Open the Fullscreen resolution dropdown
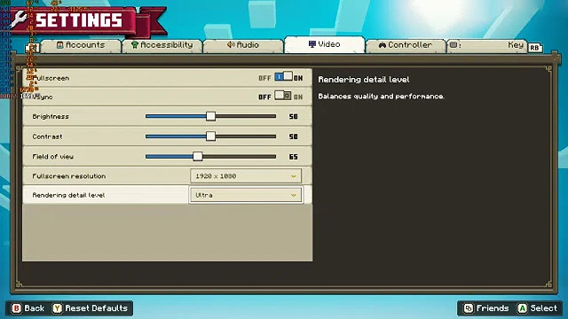Image resolution: width=568 pixels, height=319 pixels. coord(246,176)
